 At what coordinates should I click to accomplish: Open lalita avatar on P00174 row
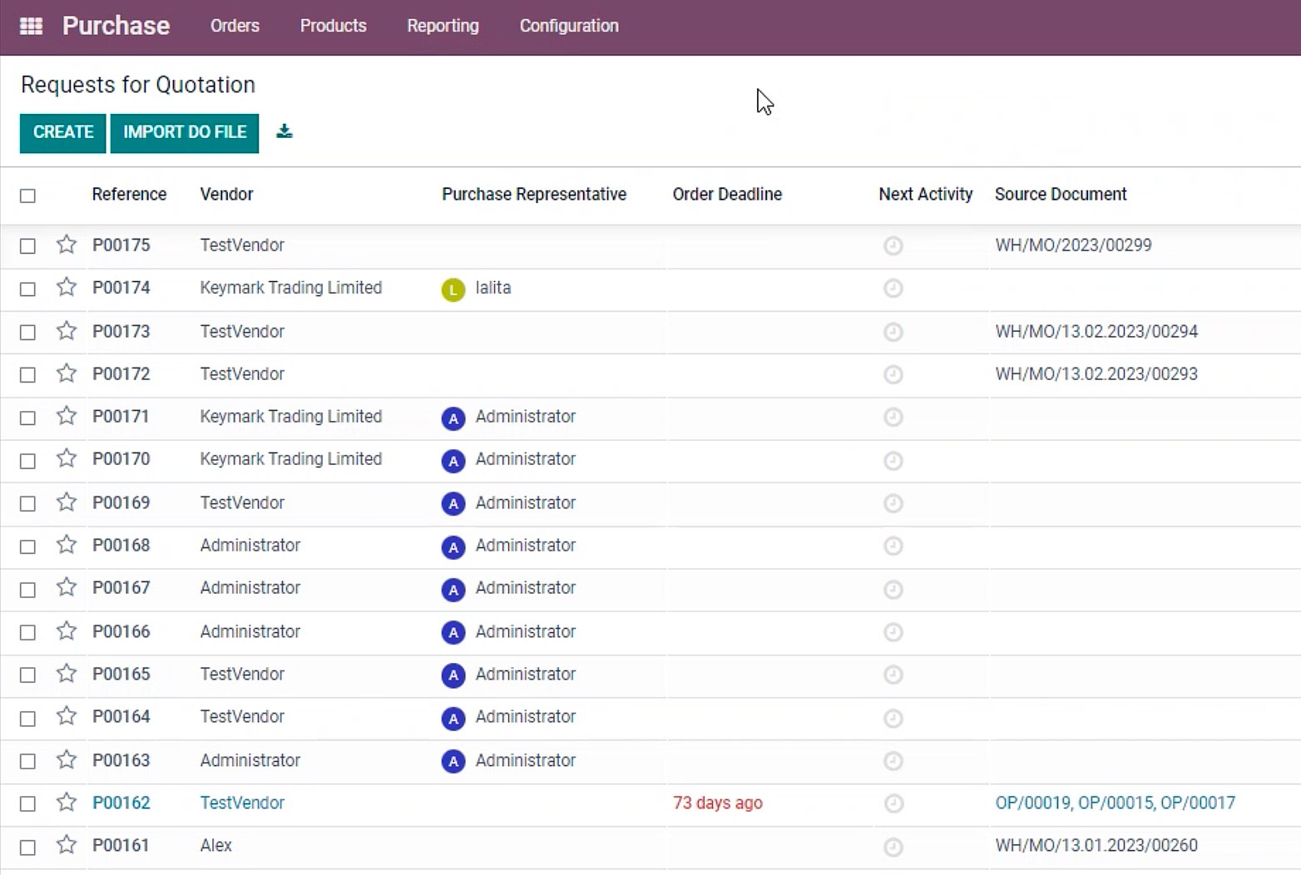click(453, 289)
